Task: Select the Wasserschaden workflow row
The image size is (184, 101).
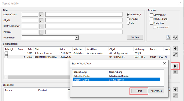Action: (116, 80)
